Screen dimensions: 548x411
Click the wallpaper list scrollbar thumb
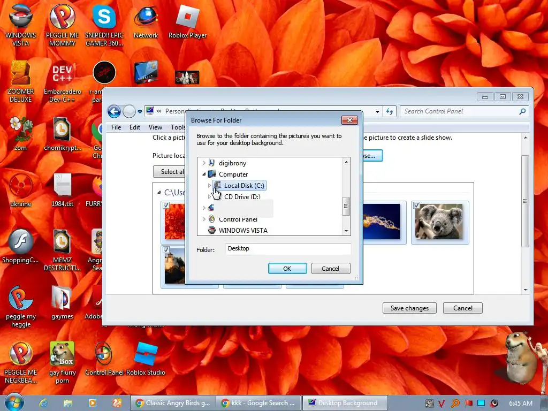click(524, 201)
